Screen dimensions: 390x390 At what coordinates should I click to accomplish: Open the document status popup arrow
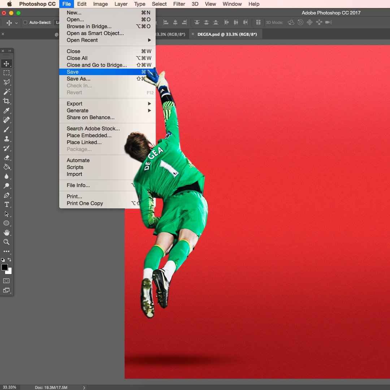point(84,387)
